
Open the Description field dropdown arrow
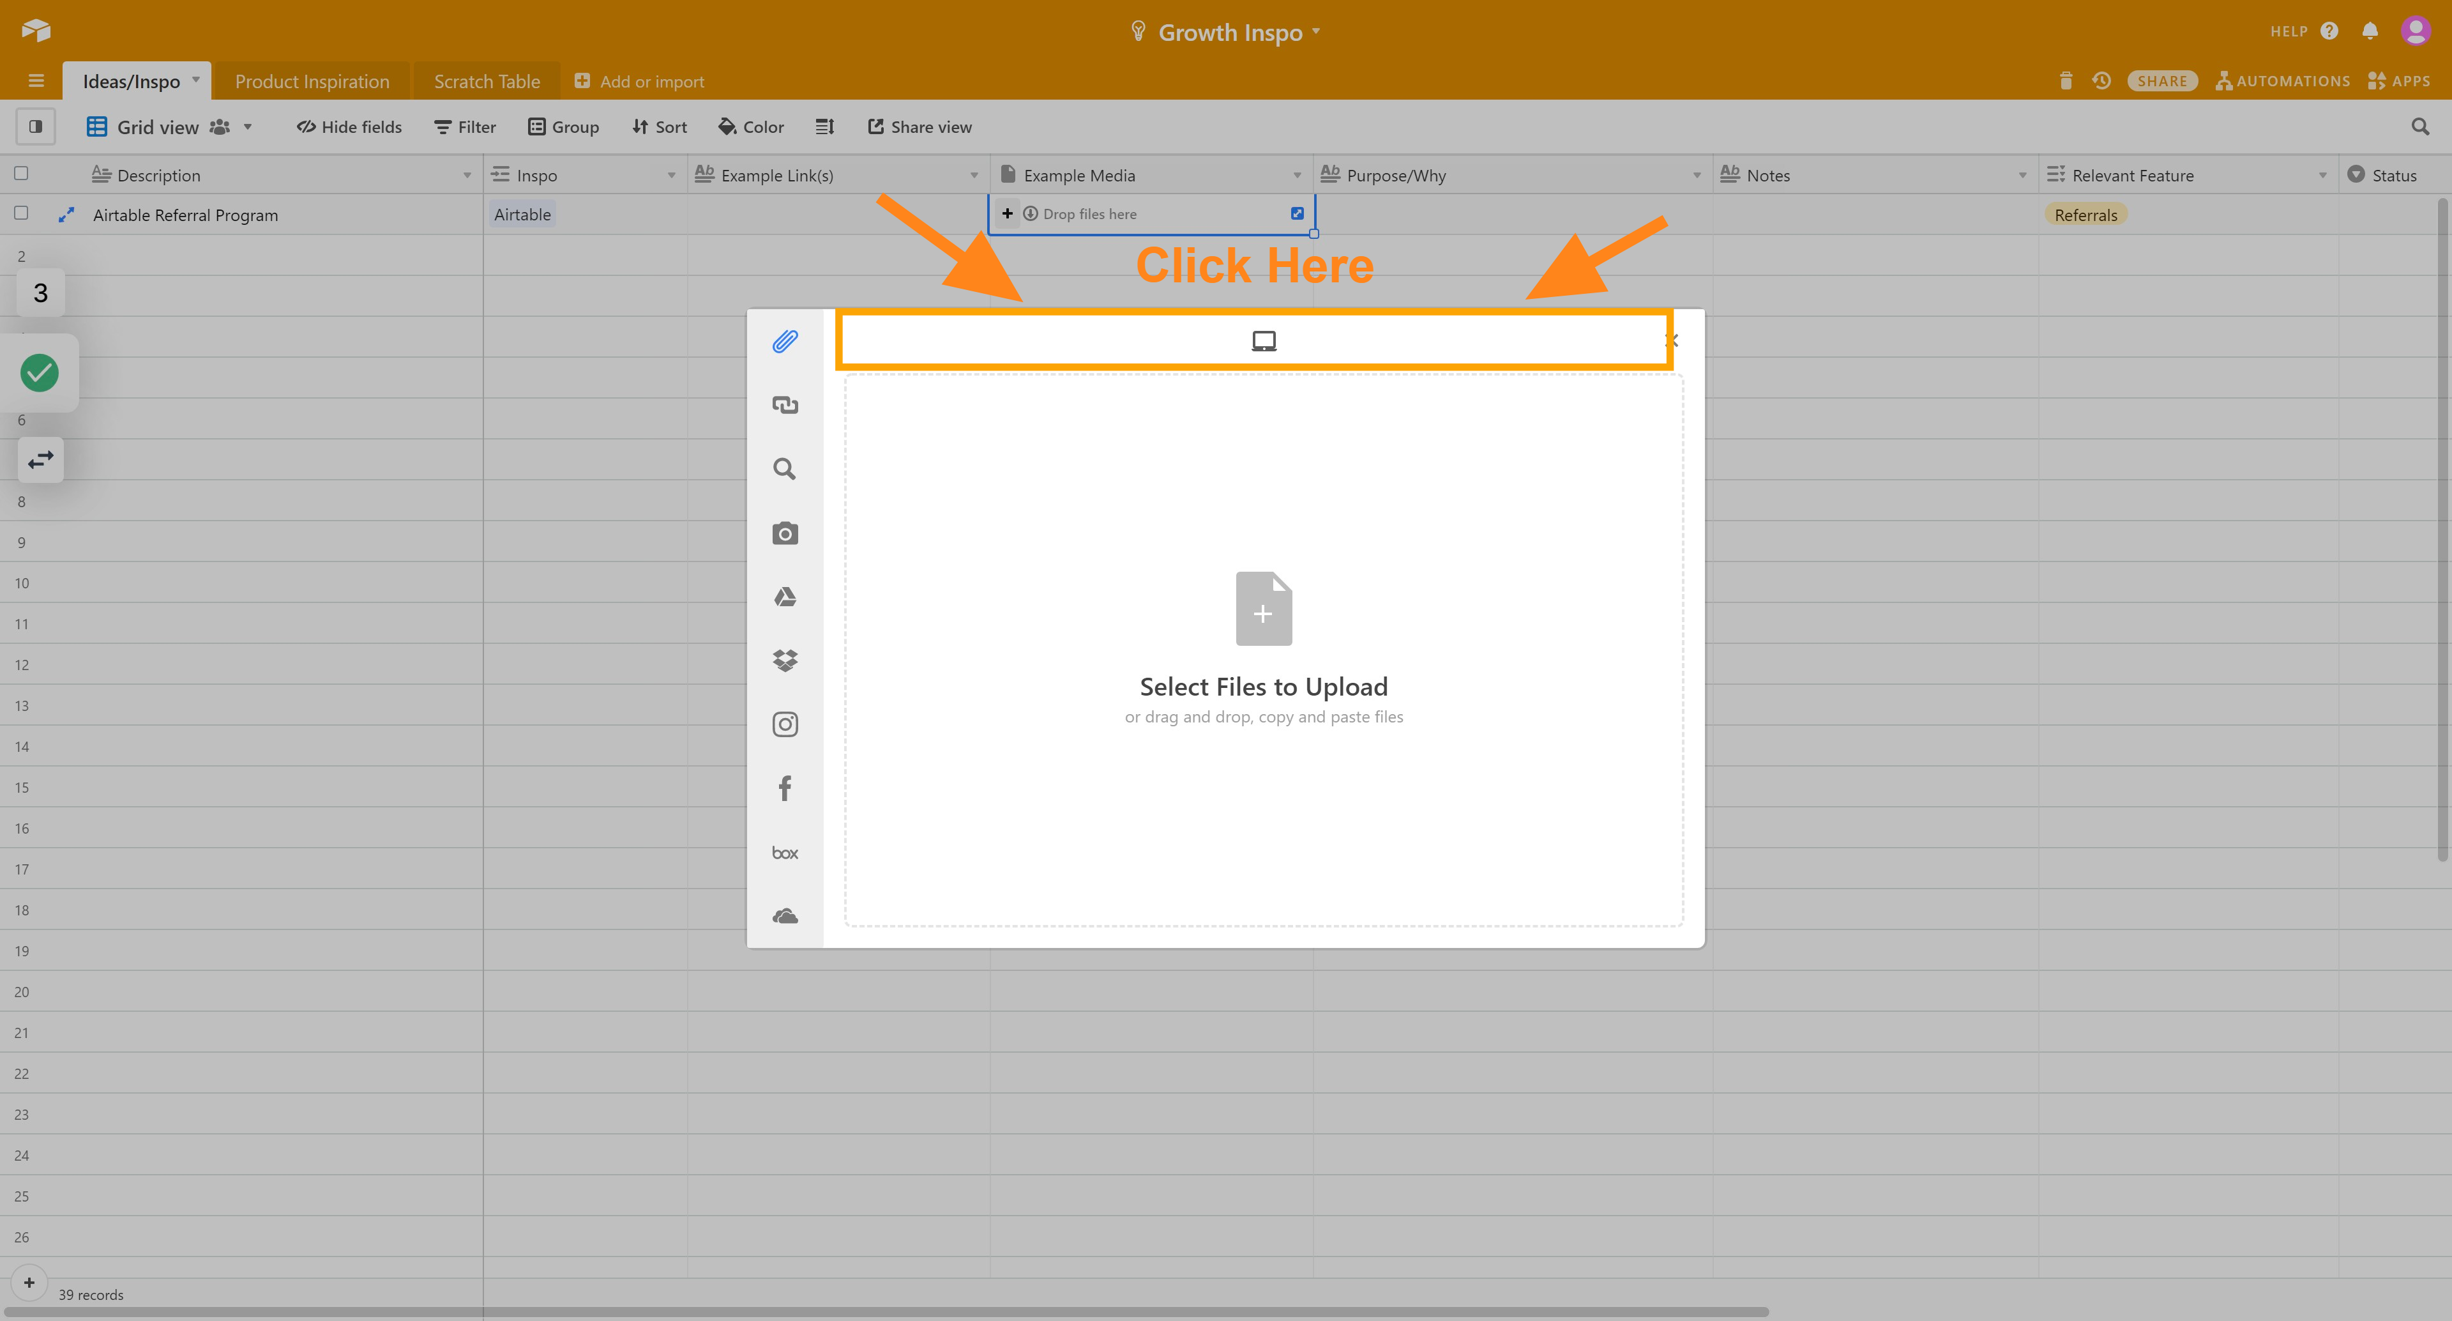coord(466,175)
